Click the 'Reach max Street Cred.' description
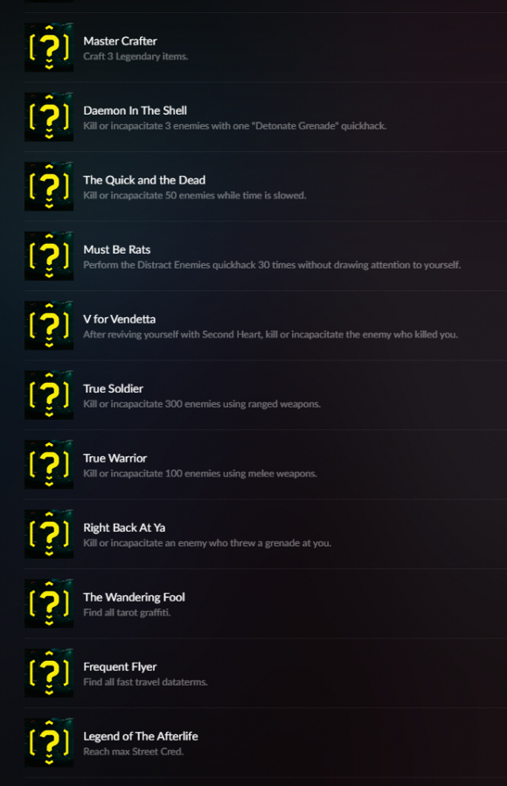Screen dimensions: 507x786 click(x=133, y=751)
